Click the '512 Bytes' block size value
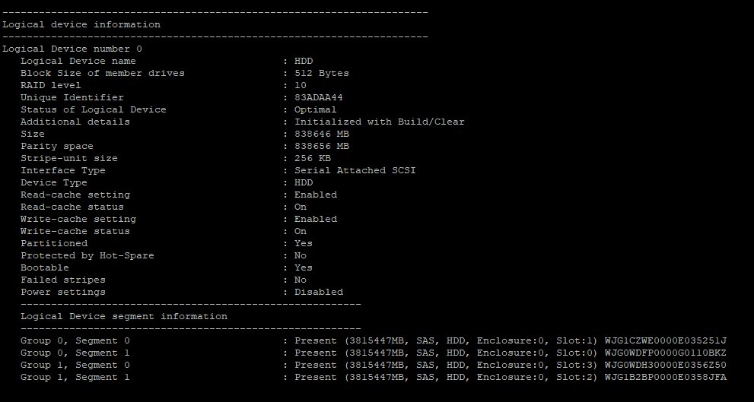754x402 pixels. coord(322,73)
